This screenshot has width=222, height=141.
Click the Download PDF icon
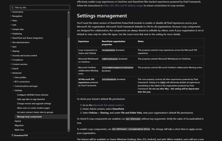point(12,136)
